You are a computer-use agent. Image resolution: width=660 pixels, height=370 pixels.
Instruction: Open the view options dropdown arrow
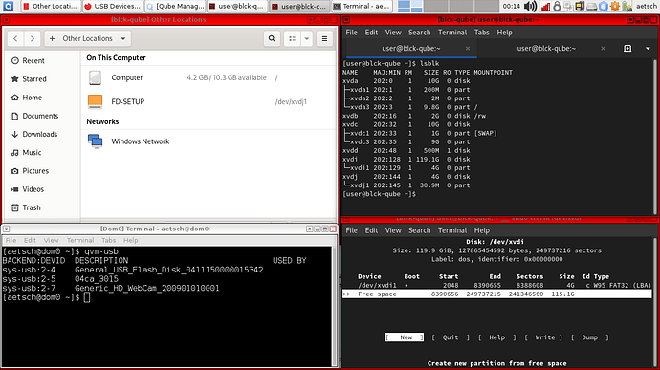click(307, 38)
